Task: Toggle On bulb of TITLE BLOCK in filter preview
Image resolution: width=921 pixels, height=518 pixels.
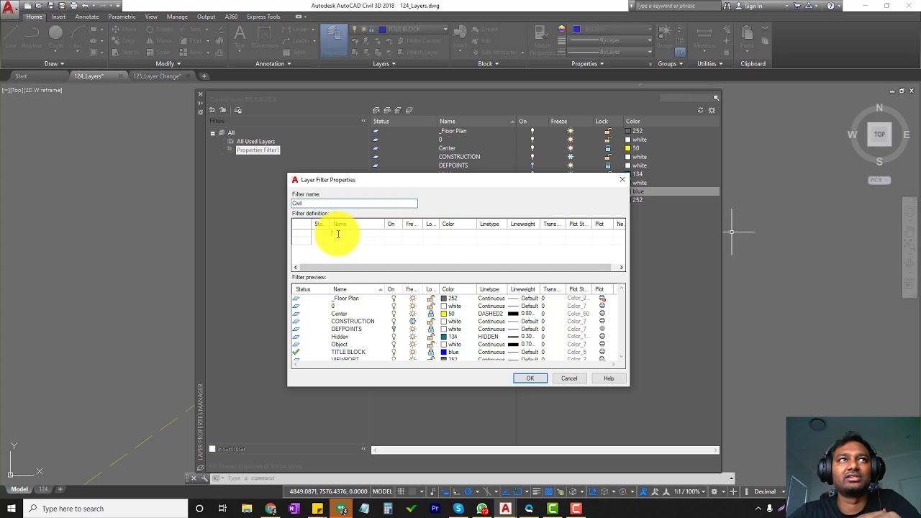Action: 394,352
